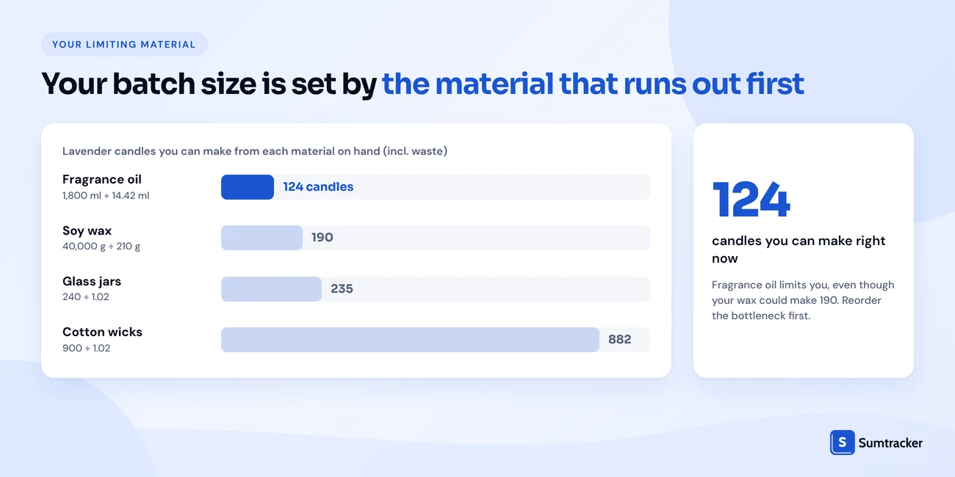Screen dimensions: 955x477
Task: Click the 235 value on Glass jars bar
Action: pyautogui.click(x=342, y=289)
